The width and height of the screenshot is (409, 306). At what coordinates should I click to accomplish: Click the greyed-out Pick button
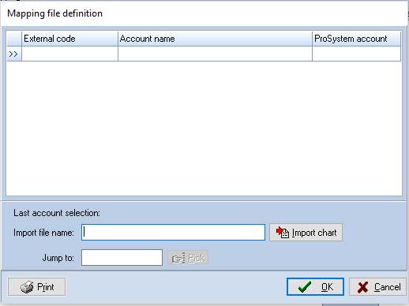188,258
